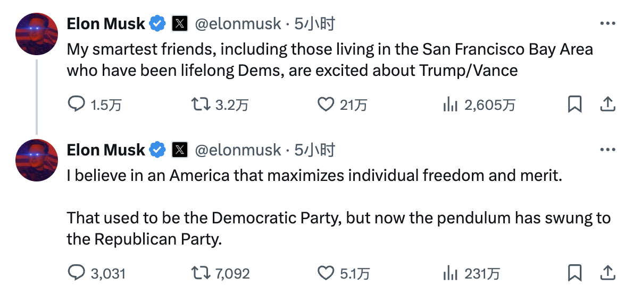Share the first tweet about Bay Area friends

pos(607,105)
